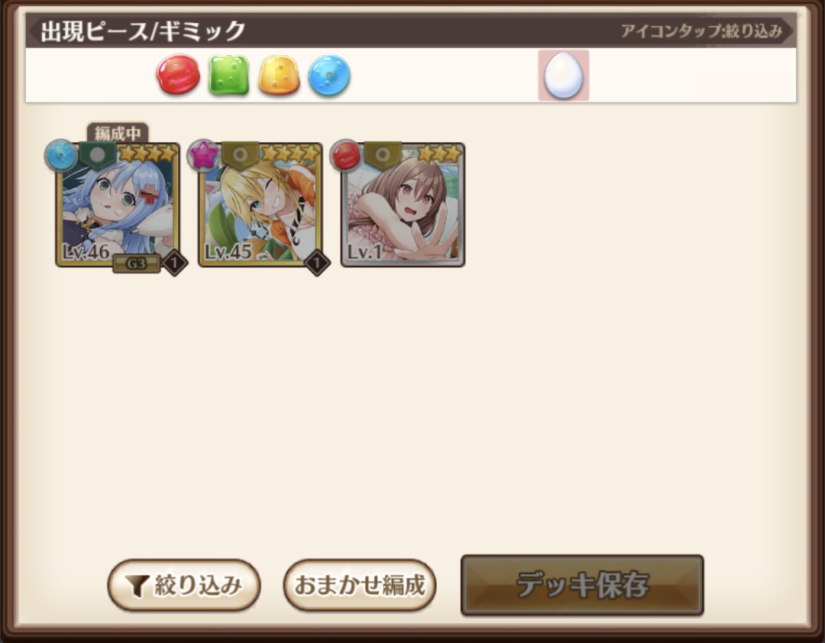Click the red piece badge on Lv.1 card
This screenshot has width=825, height=643.
[346, 155]
